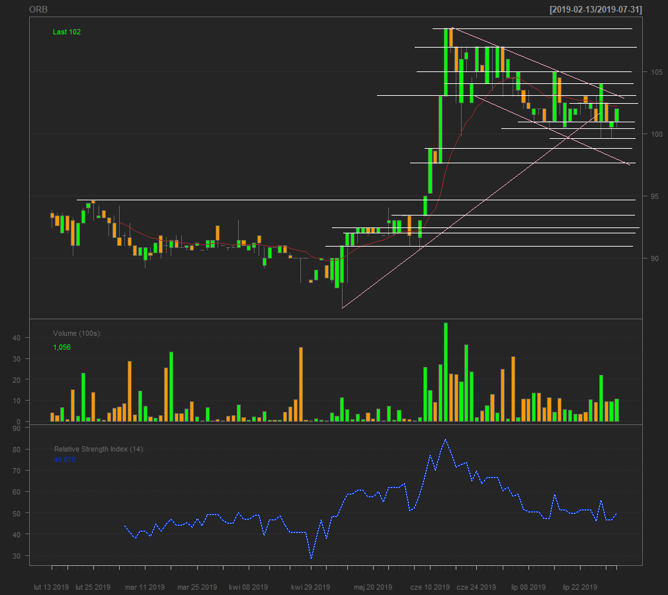
Task: Click the 'mar 11 2019' date label
Action: [145, 587]
